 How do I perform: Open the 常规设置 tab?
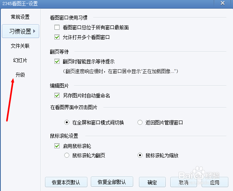[20, 17]
